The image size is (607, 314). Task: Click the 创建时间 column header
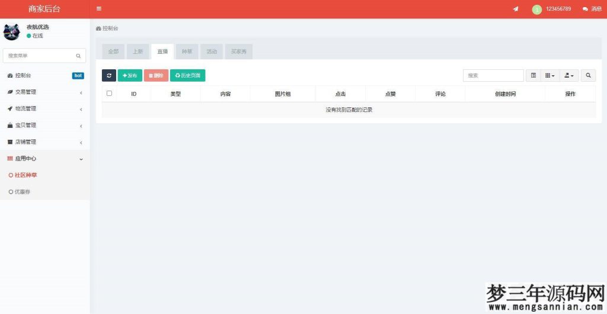(505, 94)
